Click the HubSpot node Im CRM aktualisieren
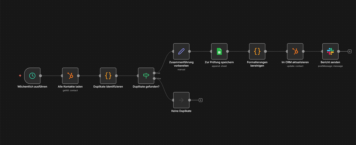This screenshot has height=145, width=356. 295,51
